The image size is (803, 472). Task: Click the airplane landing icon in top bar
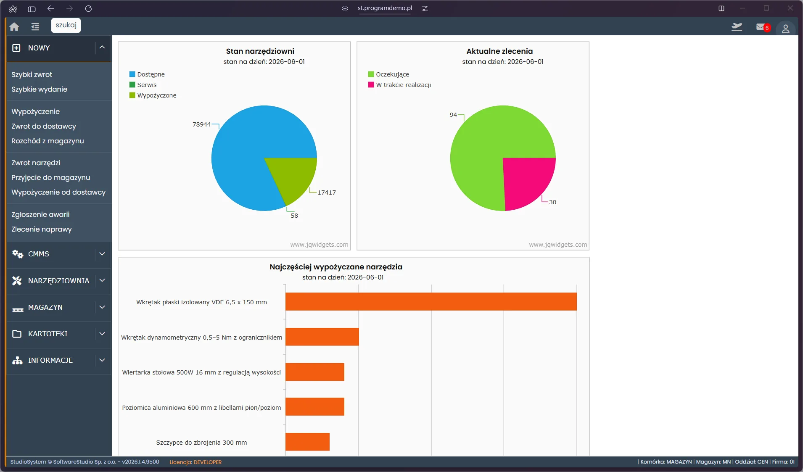pos(737,27)
